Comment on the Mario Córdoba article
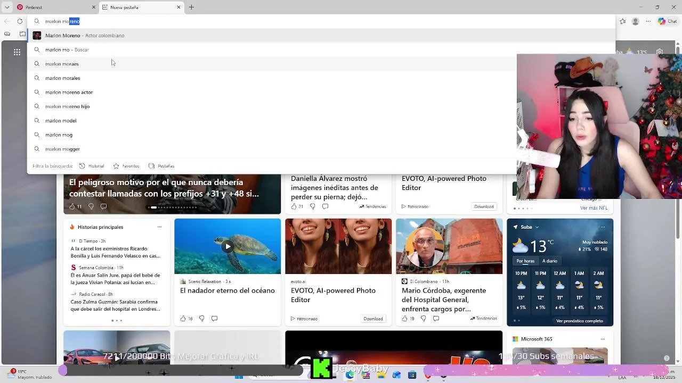 pyautogui.click(x=436, y=319)
